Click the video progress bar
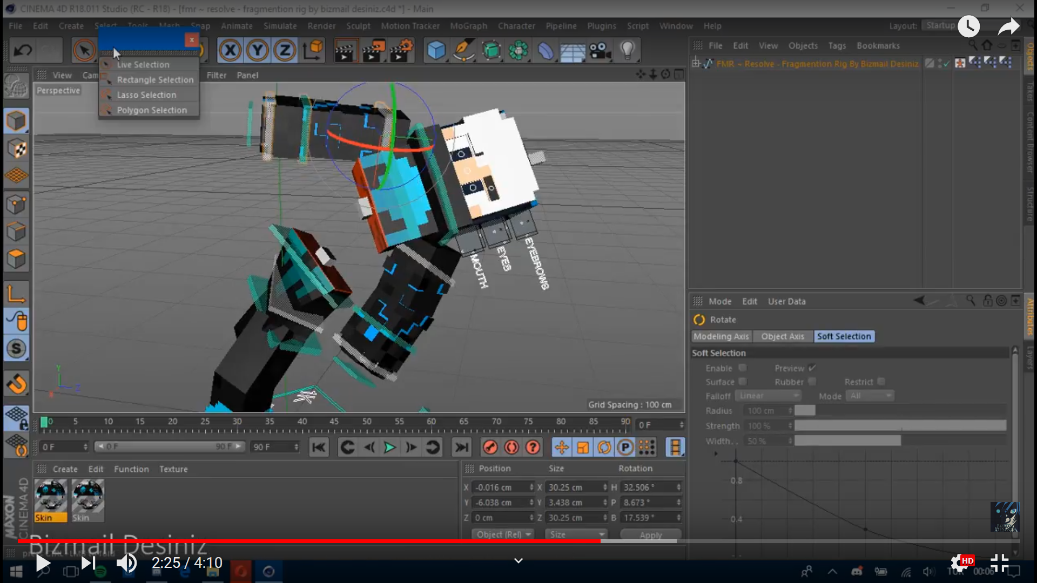Screen dimensions: 1037x583 pos(518,540)
